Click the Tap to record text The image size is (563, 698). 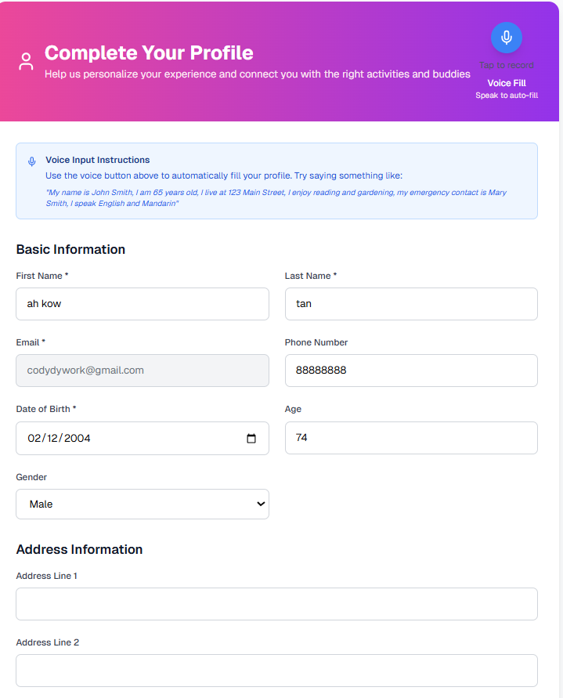(x=507, y=65)
